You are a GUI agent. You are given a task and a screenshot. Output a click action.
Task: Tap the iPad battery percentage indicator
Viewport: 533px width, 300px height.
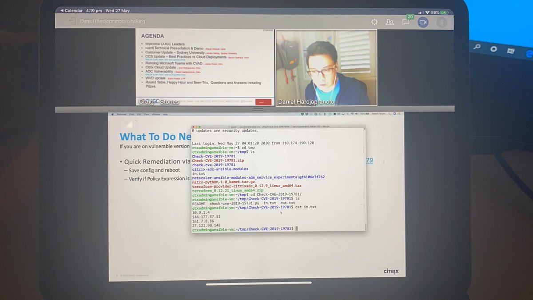435,12
